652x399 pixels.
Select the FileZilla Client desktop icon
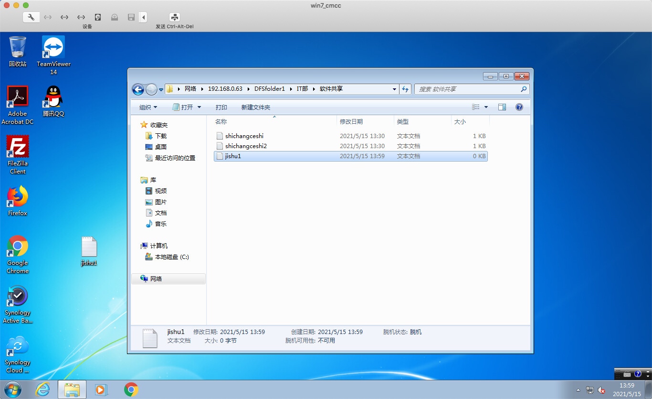click(x=18, y=155)
